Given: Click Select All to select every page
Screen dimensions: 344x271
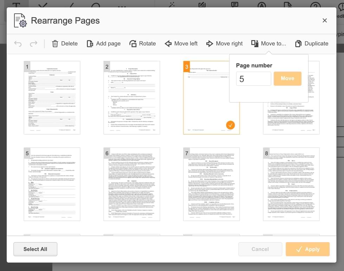Looking at the screenshot, I should 35,249.
